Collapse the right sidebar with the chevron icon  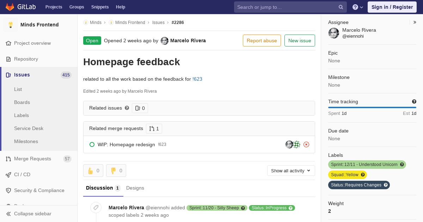pyautogui.click(x=415, y=22)
